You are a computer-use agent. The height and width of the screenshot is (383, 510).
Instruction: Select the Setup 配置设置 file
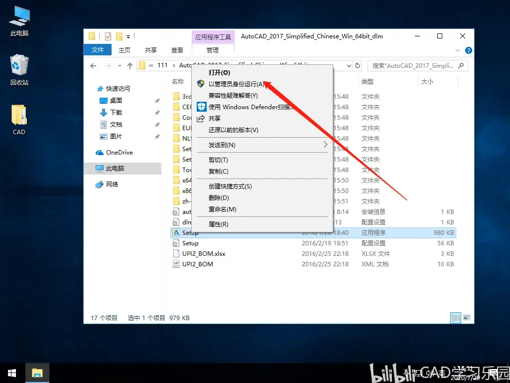(x=313, y=243)
